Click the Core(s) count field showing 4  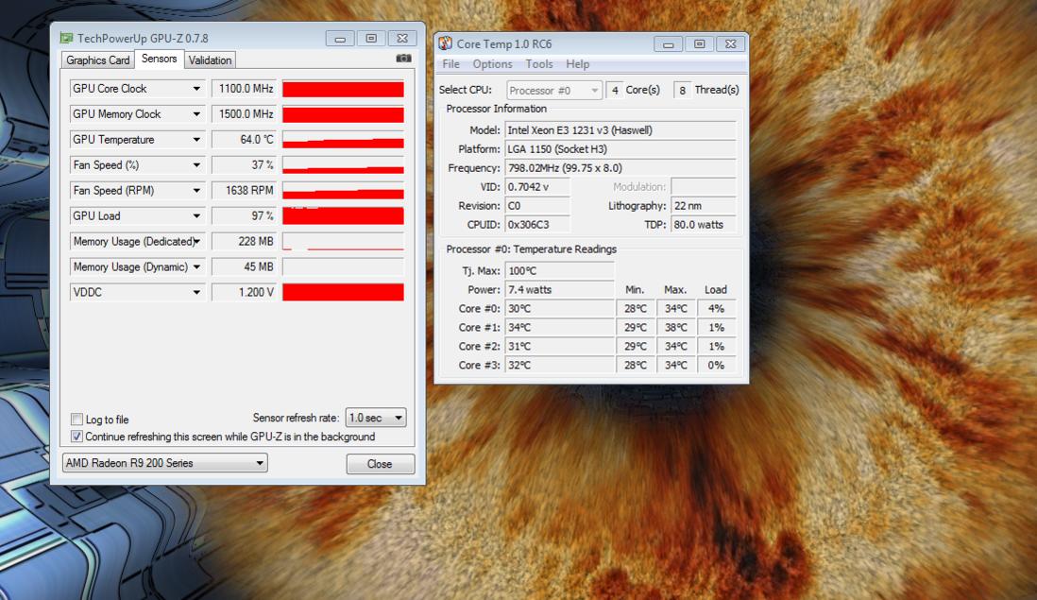pyautogui.click(x=615, y=90)
